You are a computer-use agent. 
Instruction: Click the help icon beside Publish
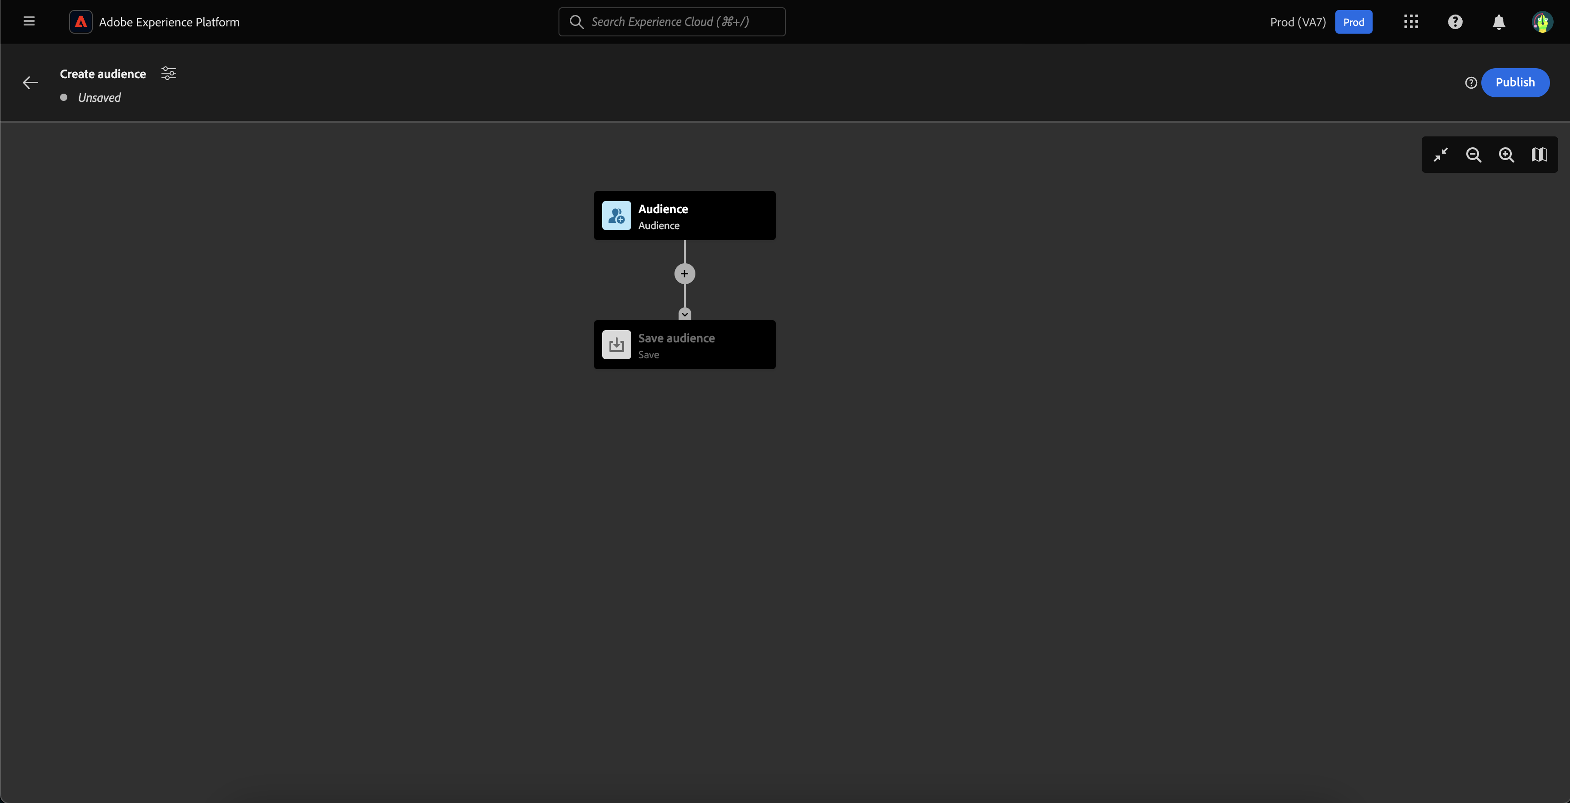[x=1471, y=83]
